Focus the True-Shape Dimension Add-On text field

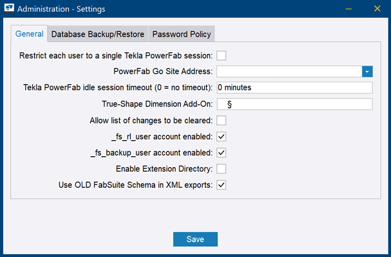pos(294,104)
